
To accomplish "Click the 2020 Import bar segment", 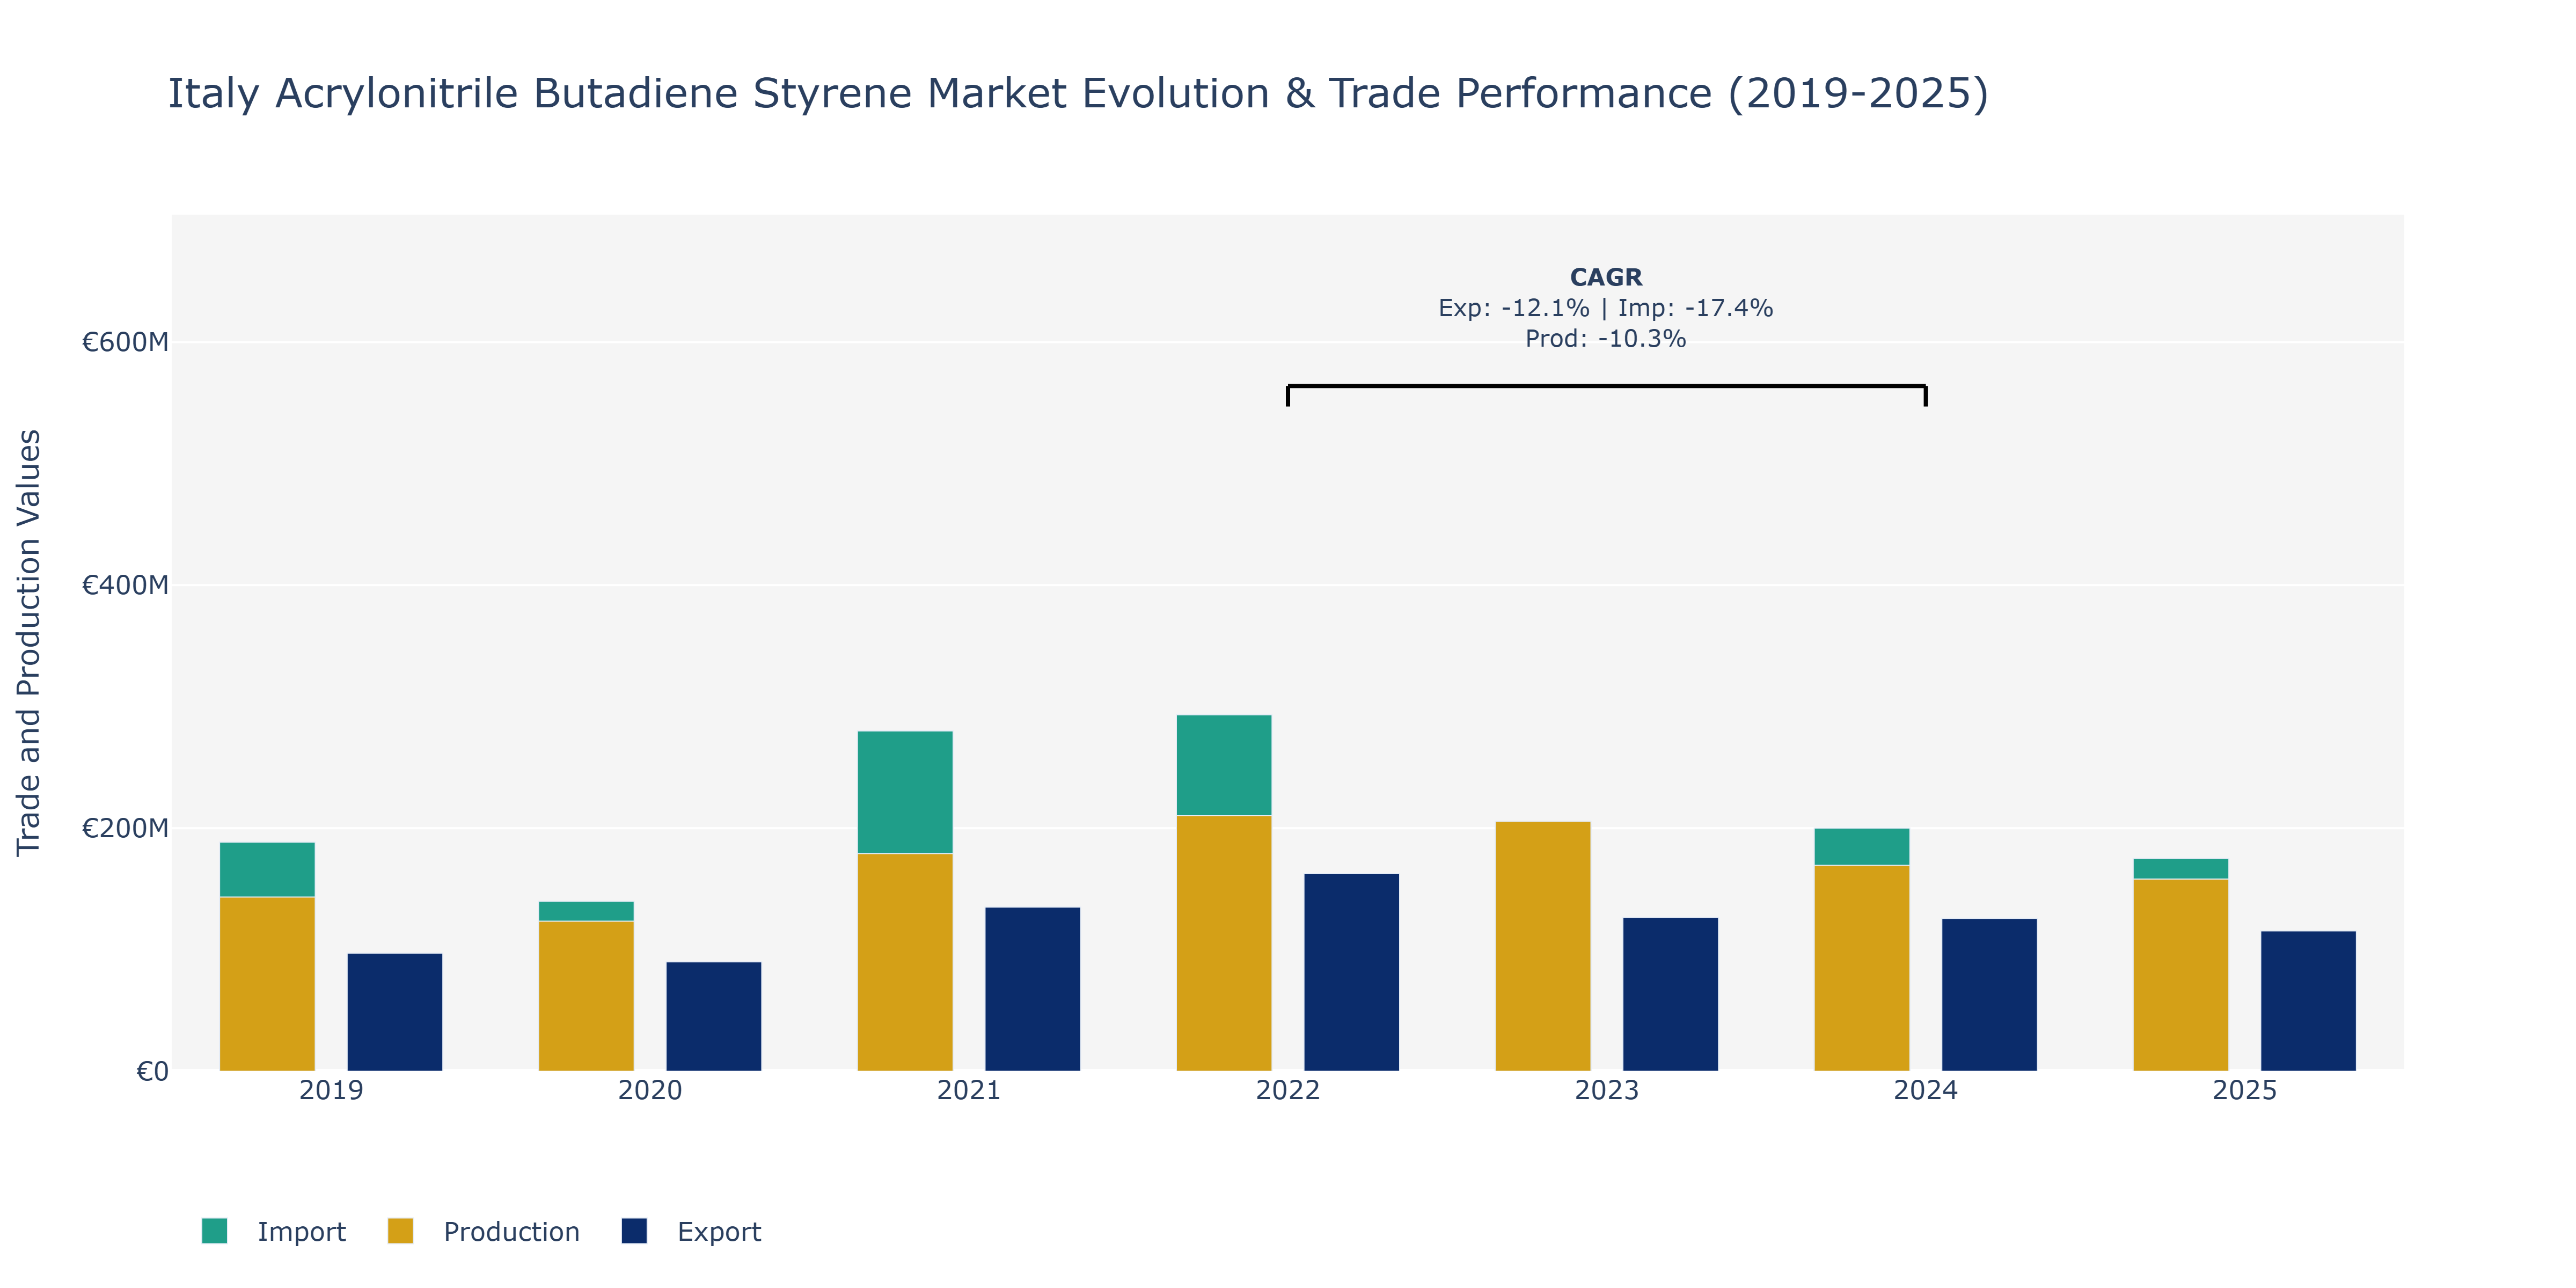I will tap(586, 911).
